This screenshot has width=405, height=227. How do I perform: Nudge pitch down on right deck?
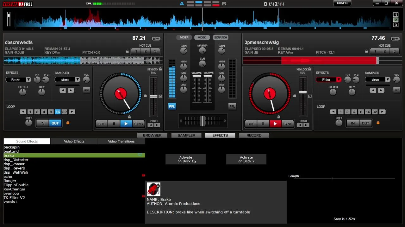click(x=300, y=125)
